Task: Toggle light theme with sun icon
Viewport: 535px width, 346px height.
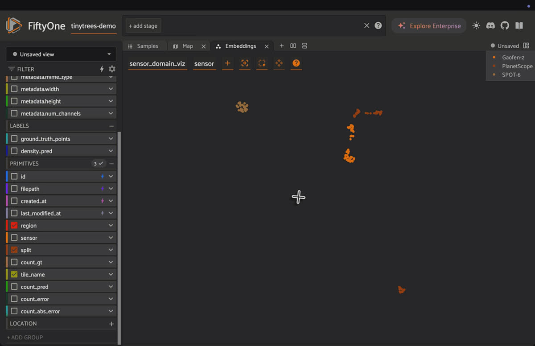Action: 476,25
